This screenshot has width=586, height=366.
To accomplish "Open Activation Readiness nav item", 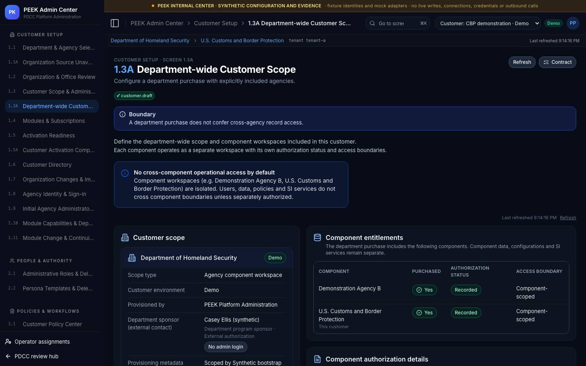I will (52, 135).
